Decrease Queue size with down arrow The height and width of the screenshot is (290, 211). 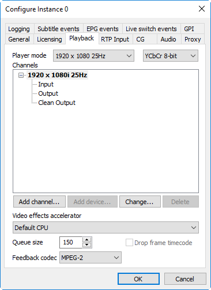[x=87, y=245]
